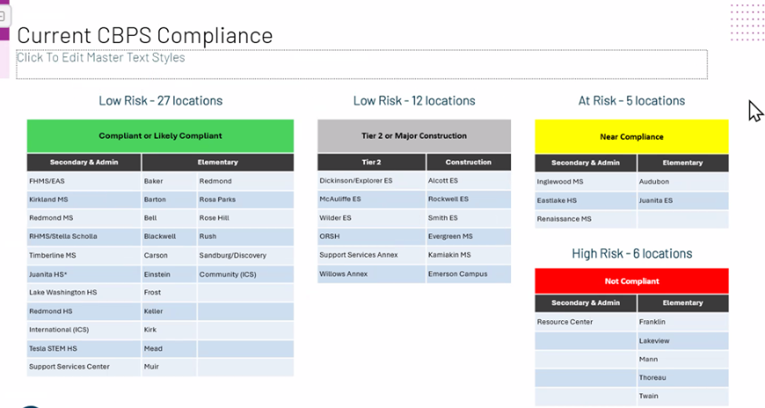Select the Low Risk - 27 locations heading
This screenshot has height=408, width=765.
(x=160, y=101)
